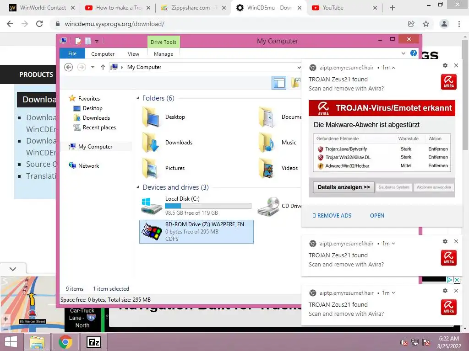Expand the Explorer ribbon chevron

(x=404, y=53)
